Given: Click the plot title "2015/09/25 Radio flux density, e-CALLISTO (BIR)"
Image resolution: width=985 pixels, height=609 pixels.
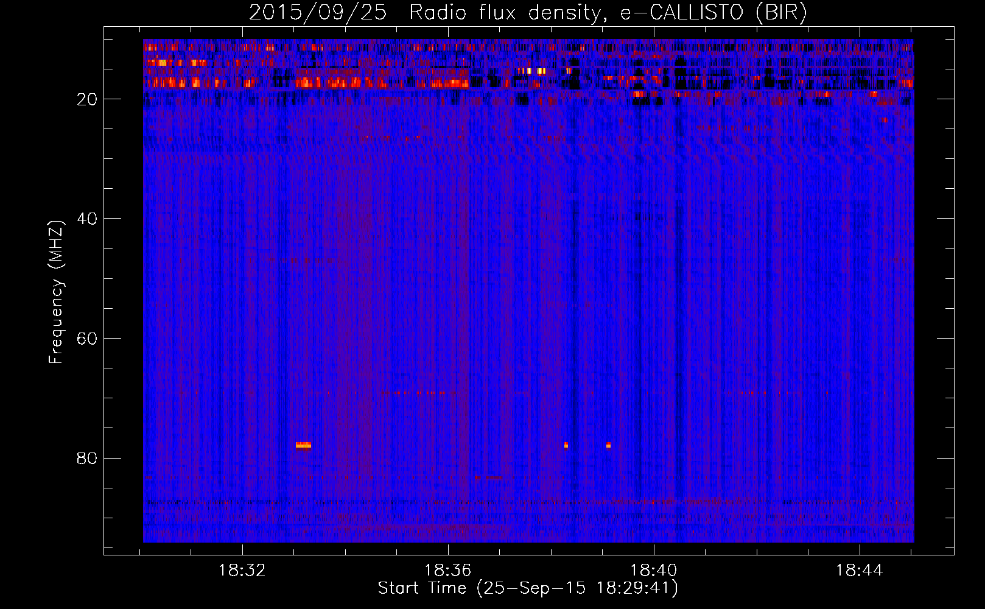Looking at the screenshot, I should 528,12.
